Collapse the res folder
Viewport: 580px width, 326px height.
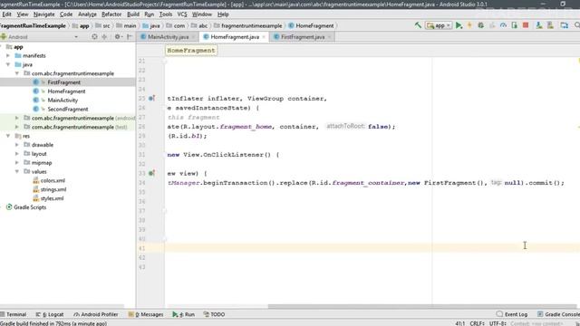point(8,136)
